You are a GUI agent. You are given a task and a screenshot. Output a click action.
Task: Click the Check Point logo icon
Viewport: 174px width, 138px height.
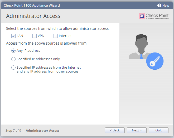point(142,16)
